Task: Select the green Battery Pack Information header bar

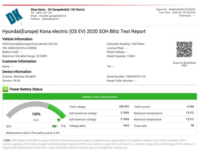Action: tap(100, 97)
